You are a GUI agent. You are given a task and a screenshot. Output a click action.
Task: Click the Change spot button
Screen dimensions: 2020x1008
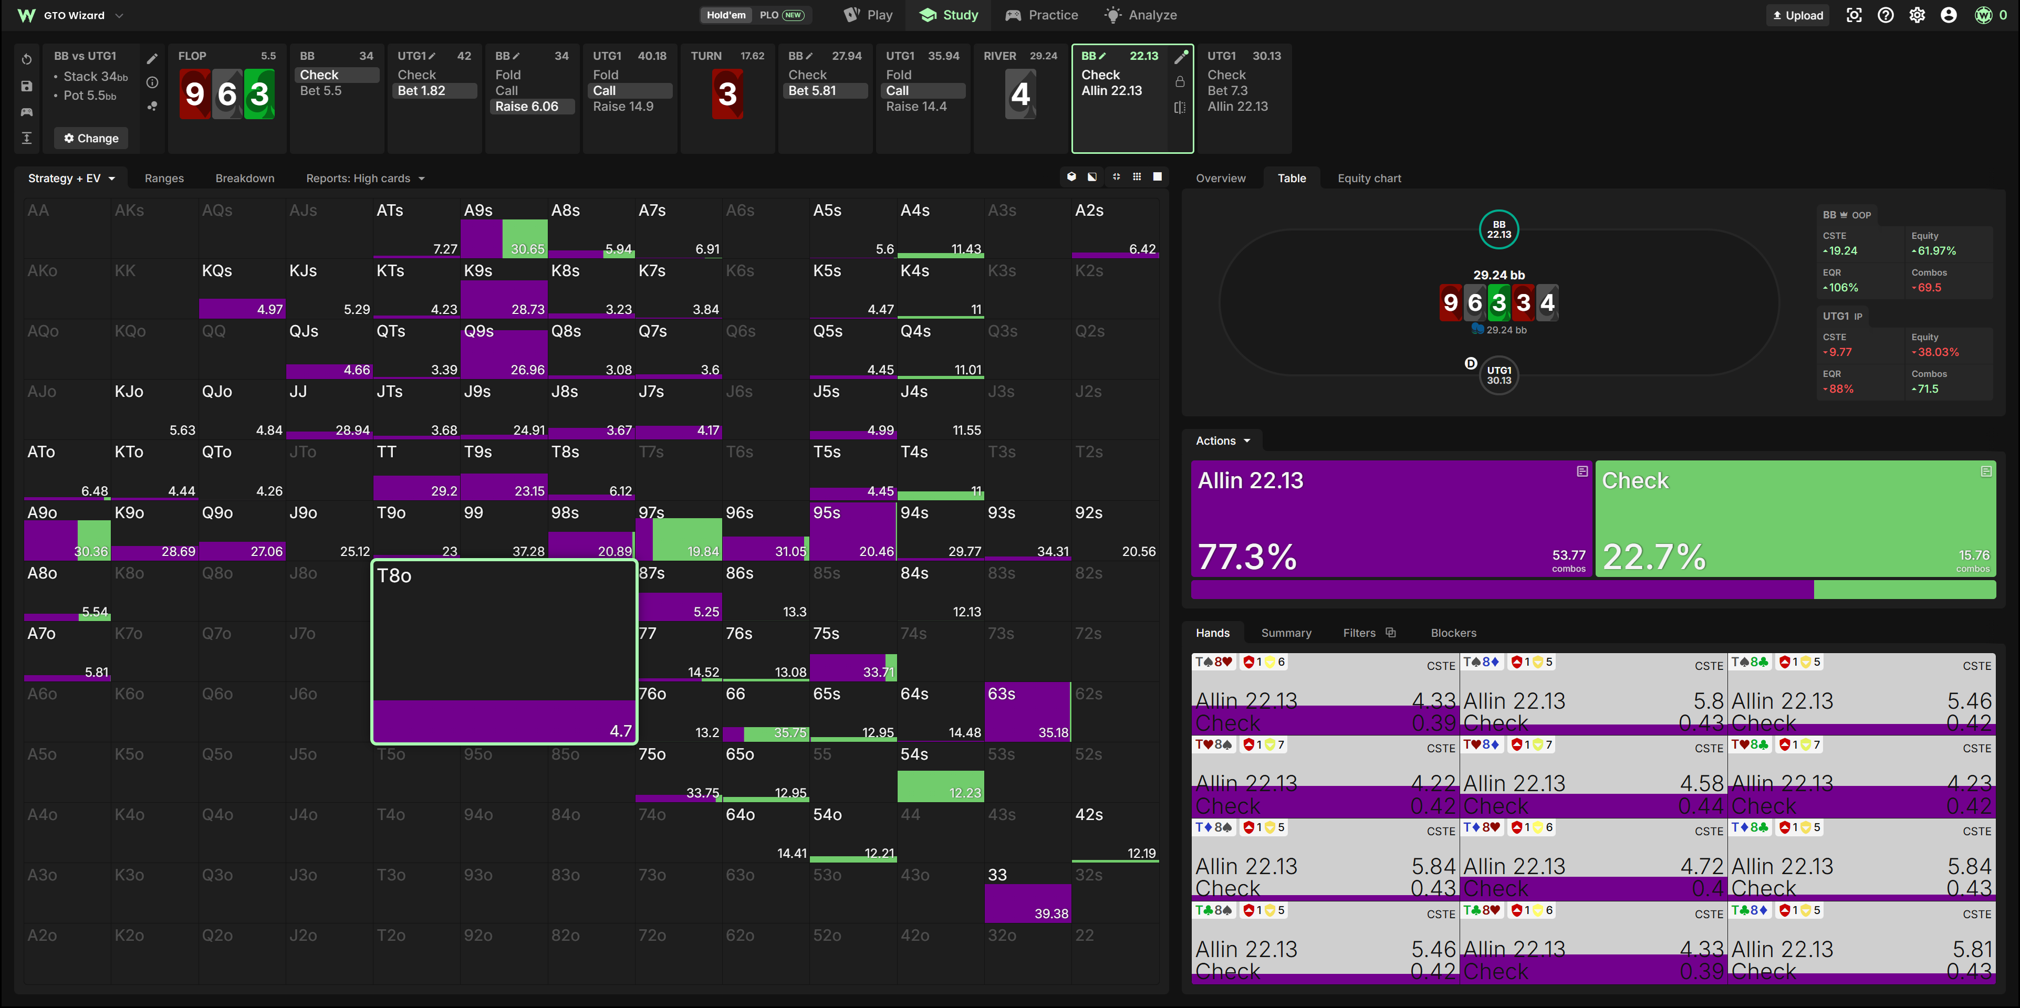click(x=91, y=138)
